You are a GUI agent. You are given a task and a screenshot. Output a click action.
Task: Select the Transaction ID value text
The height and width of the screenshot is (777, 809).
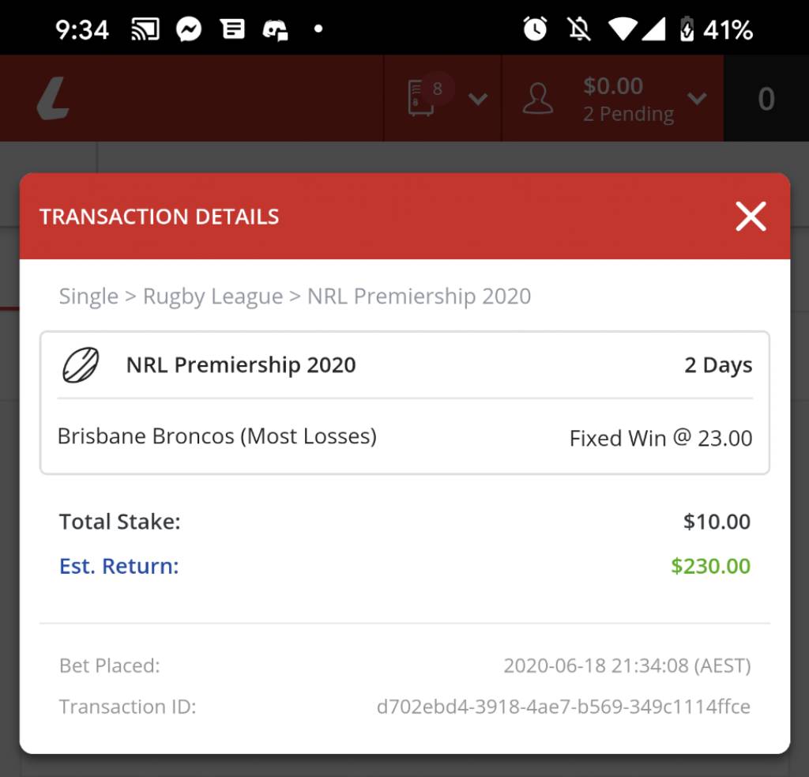(x=563, y=707)
